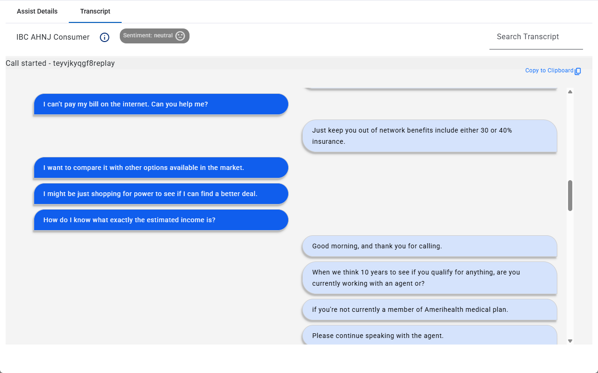Select the "out of network benefits" message
Image resolution: width=598 pixels, height=373 pixels.
click(x=430, y=136)
